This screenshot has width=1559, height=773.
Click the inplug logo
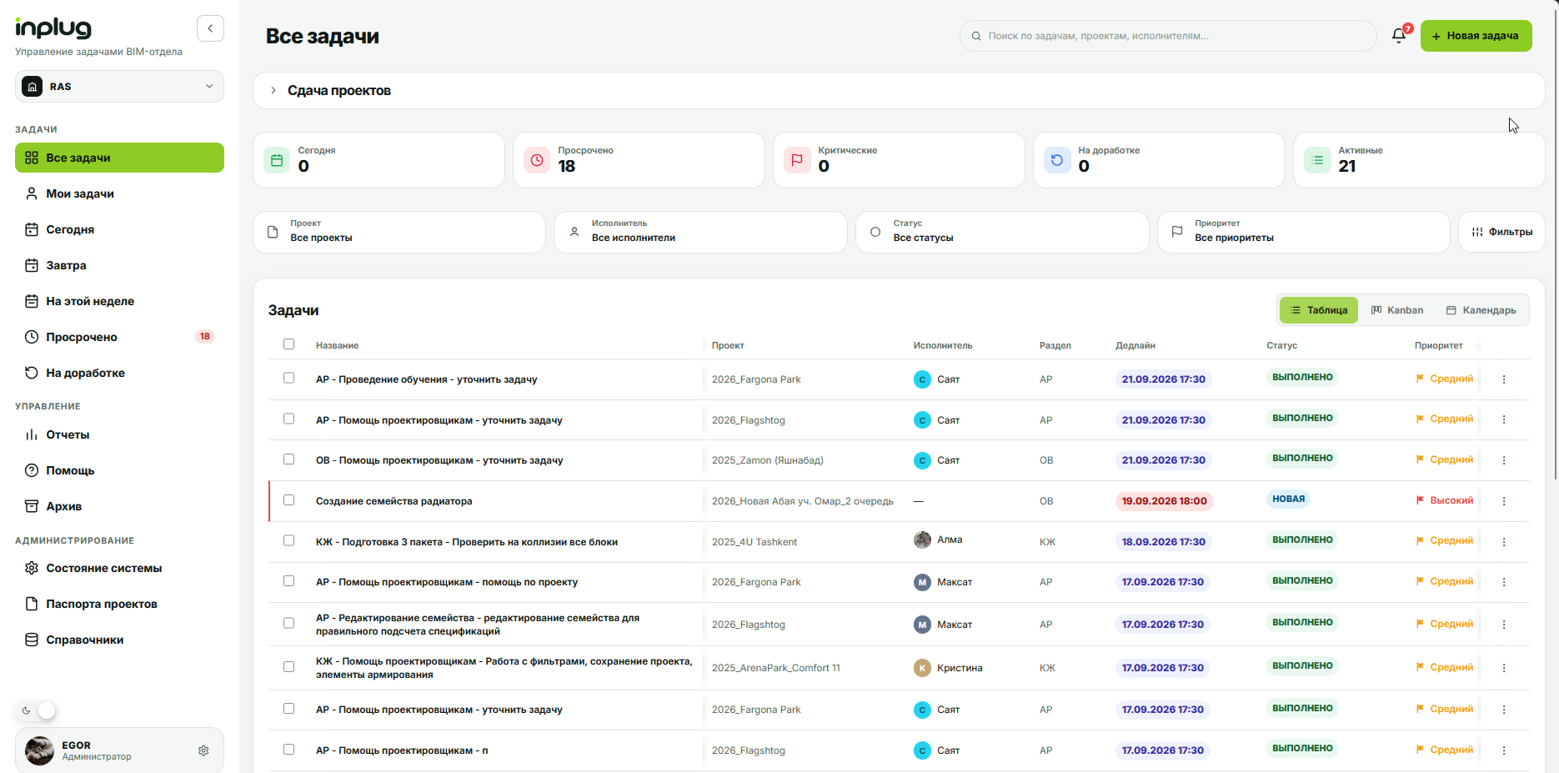tap(53, 28)
